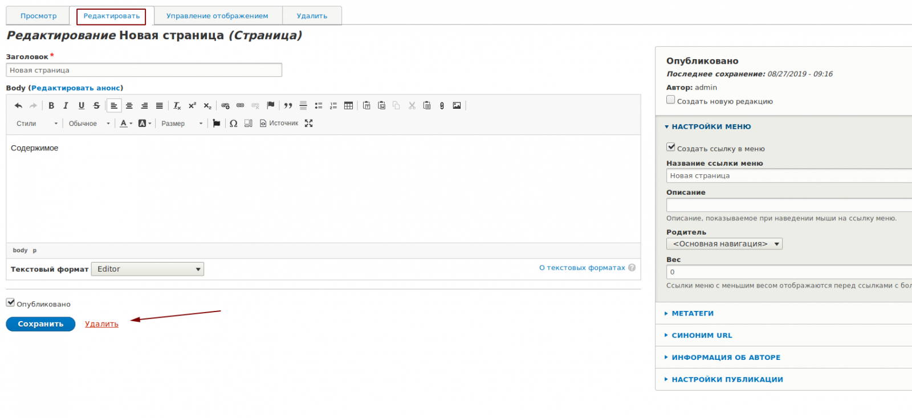Uncheck Создать ссылку в меню
This screenshot has height=418, width=912.
pos(671,147)
